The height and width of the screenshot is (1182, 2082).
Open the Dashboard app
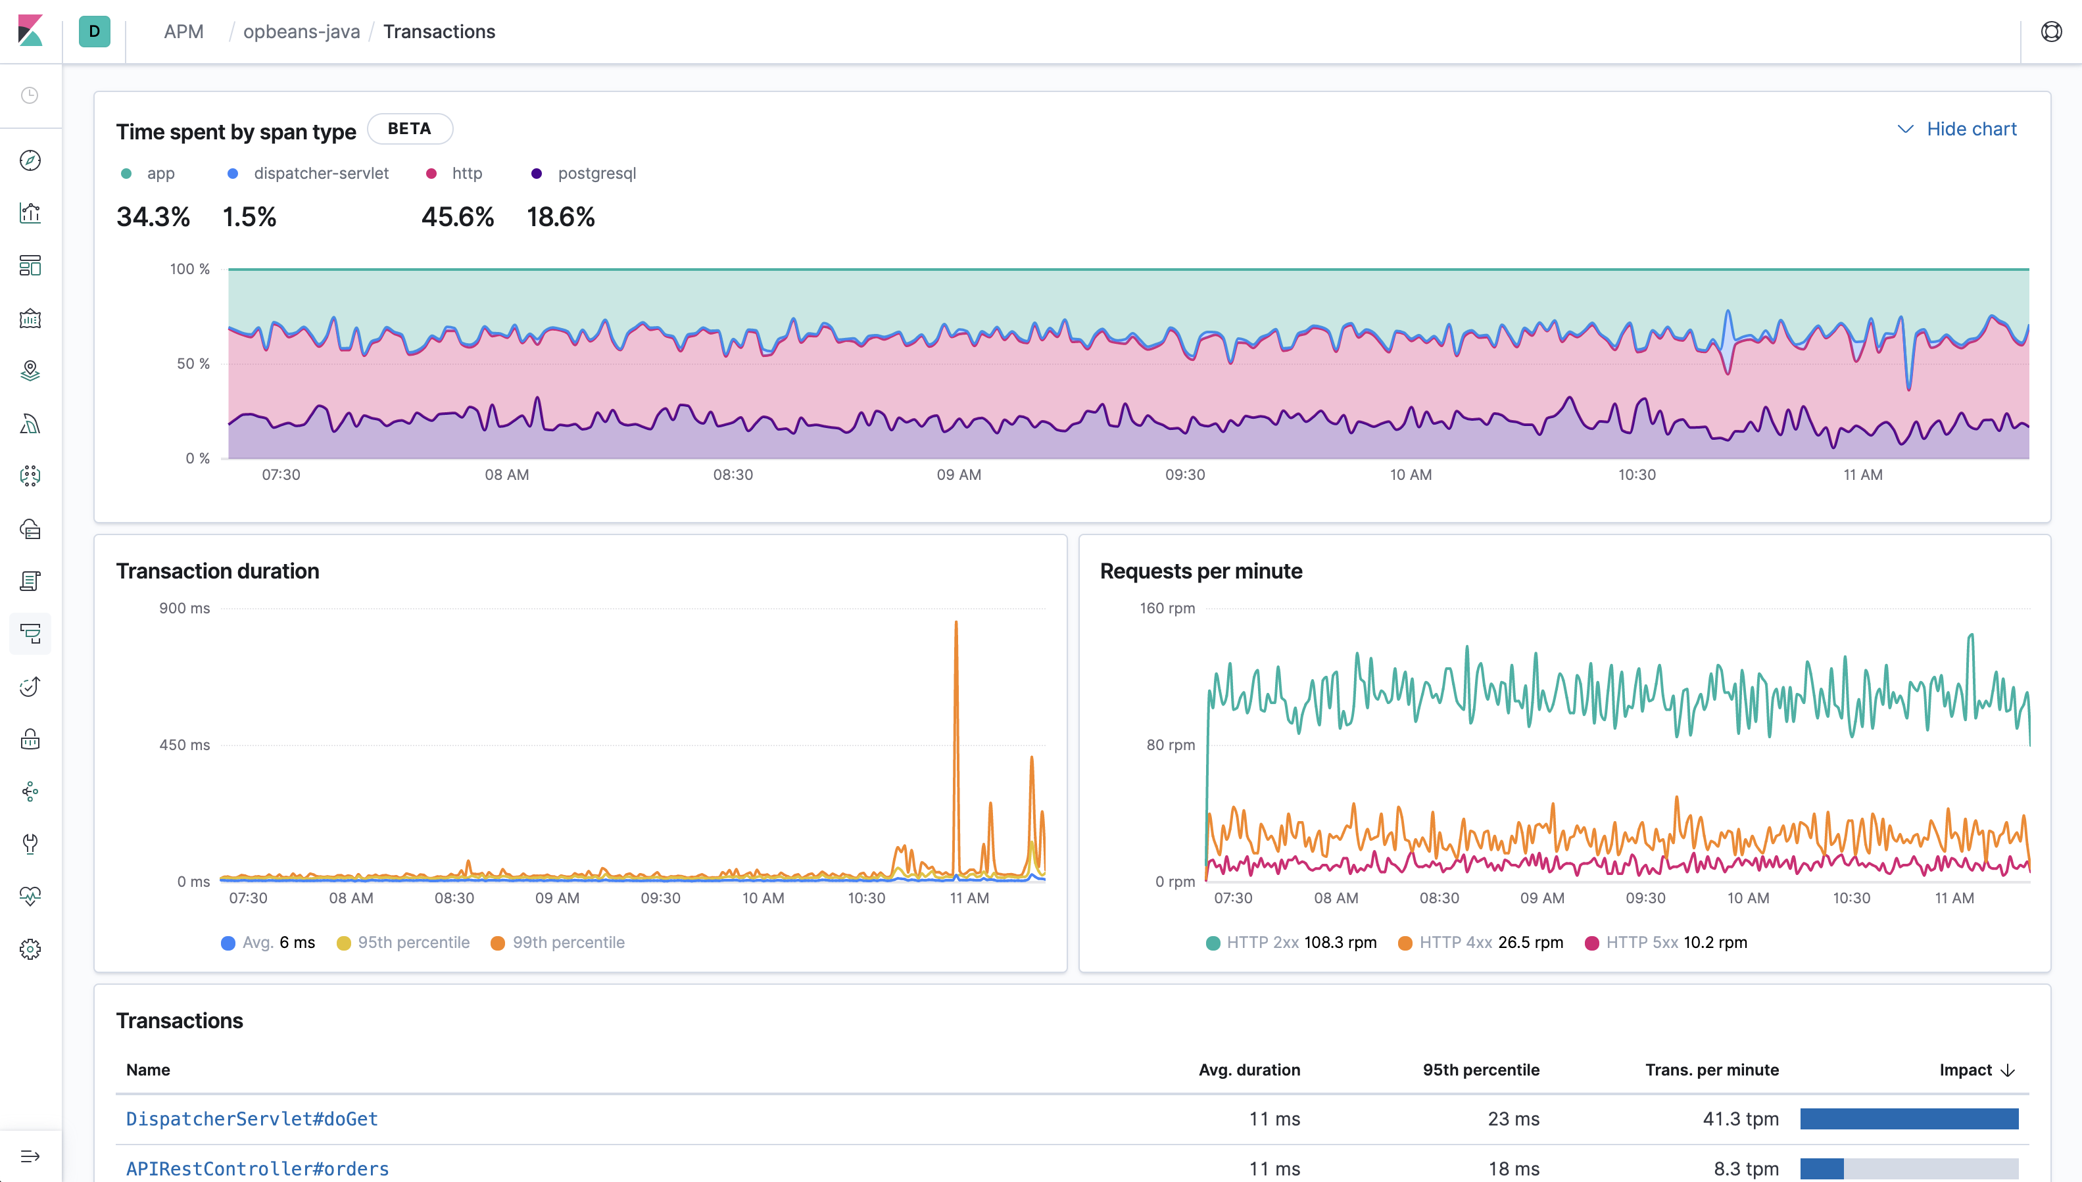30,266
